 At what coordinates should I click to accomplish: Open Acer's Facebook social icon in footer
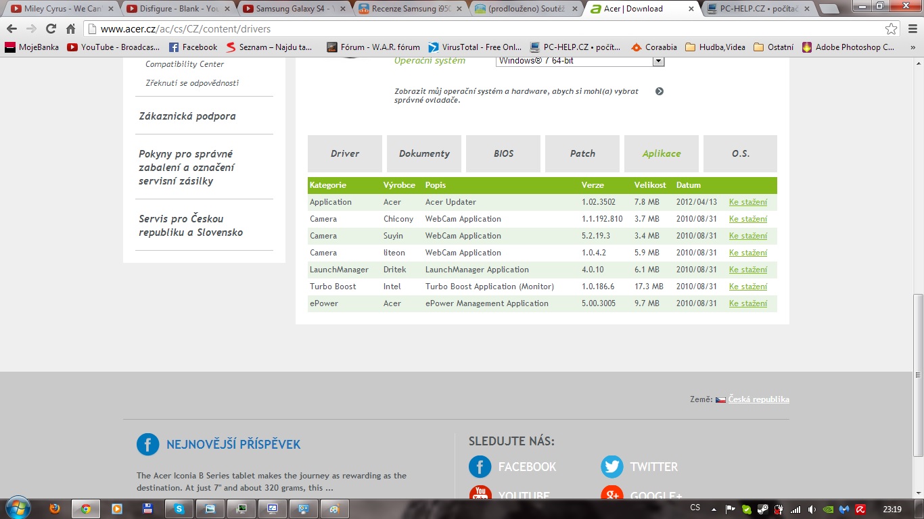(480, 466)
